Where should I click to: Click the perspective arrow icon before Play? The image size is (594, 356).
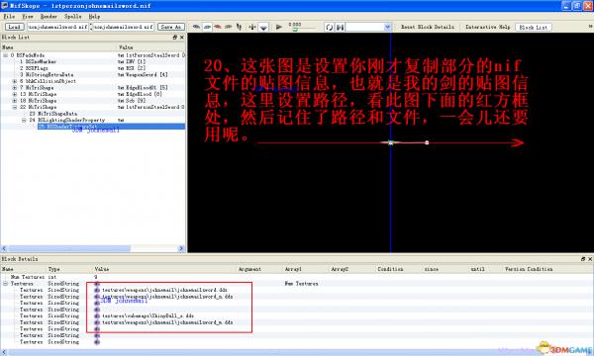263,28
